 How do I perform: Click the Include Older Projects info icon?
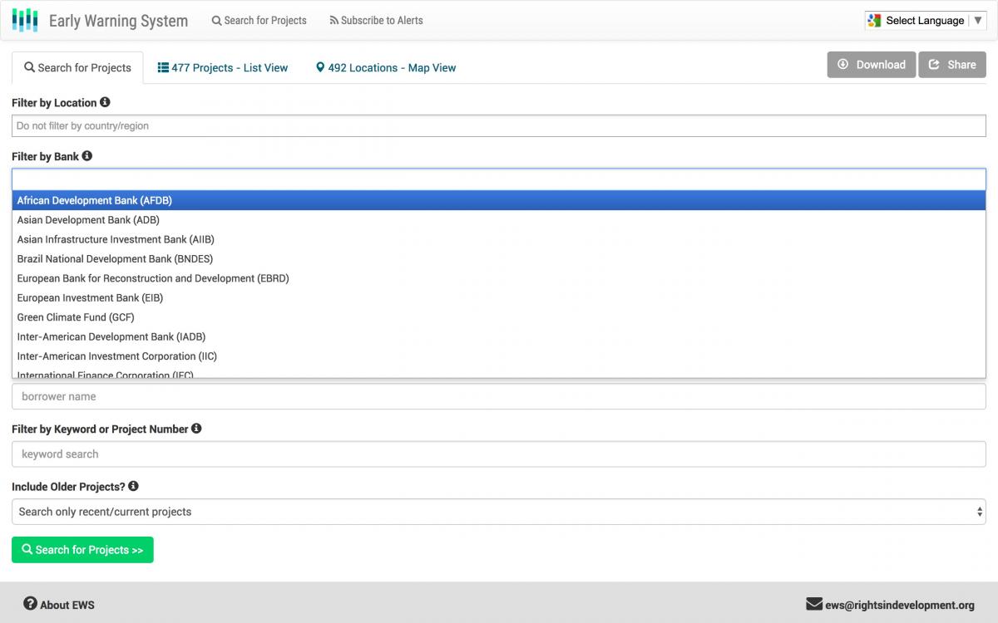(133, 486)
